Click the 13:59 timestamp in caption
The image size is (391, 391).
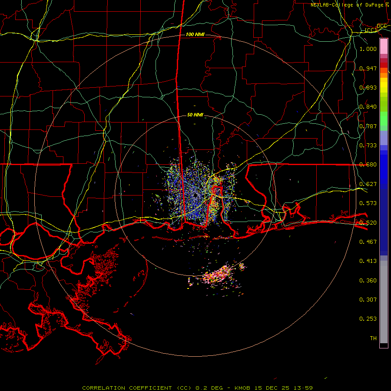coord(303,388)
